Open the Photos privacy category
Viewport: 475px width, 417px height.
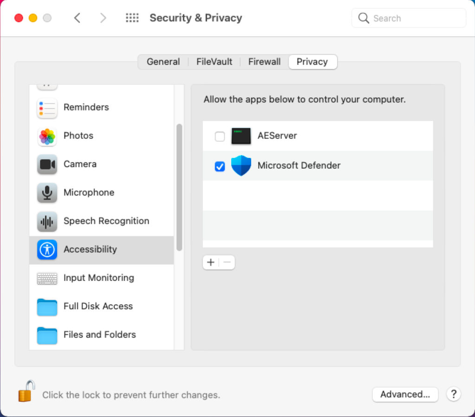coord(102,136)
